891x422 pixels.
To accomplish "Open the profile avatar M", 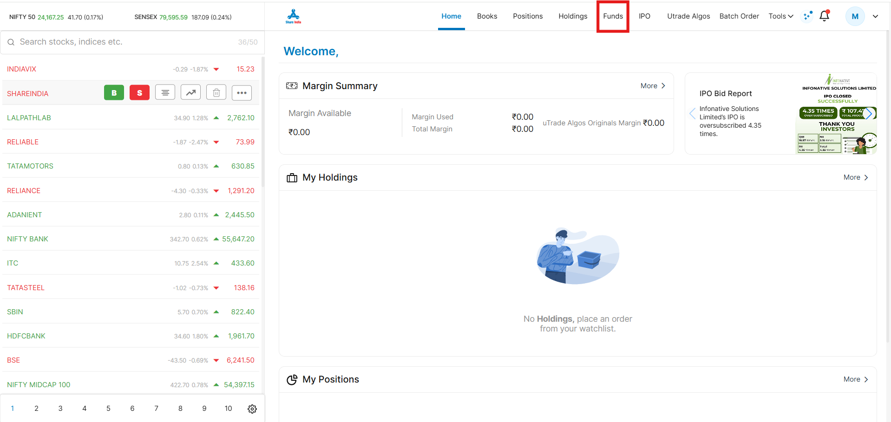I will coord(855,16).
